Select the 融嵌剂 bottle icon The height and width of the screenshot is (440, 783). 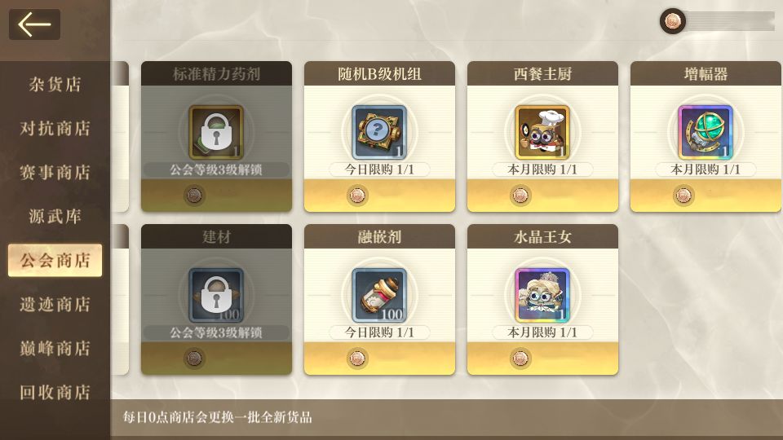point(379,295)
